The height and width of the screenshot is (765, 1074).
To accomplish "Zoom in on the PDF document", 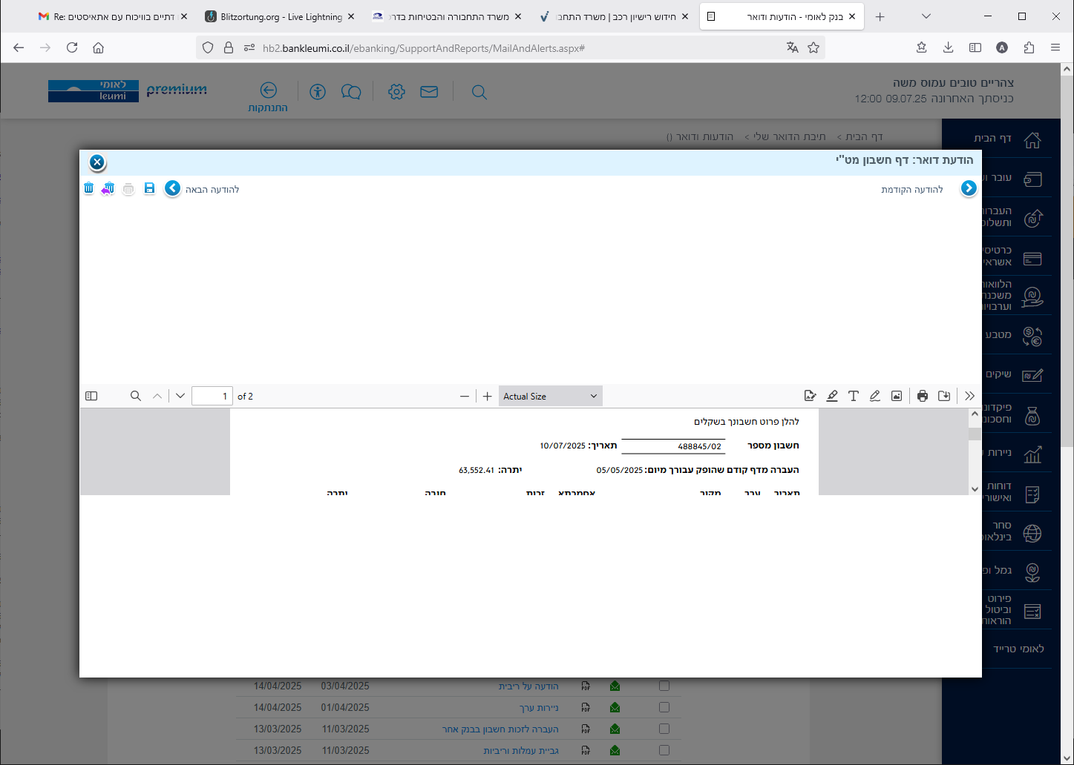I will 487,396.
